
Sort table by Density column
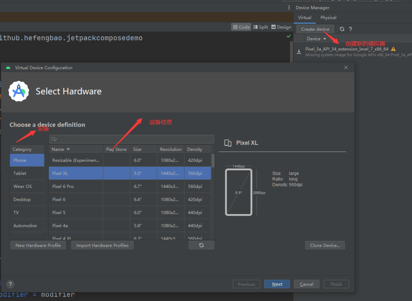click(198, 149)
